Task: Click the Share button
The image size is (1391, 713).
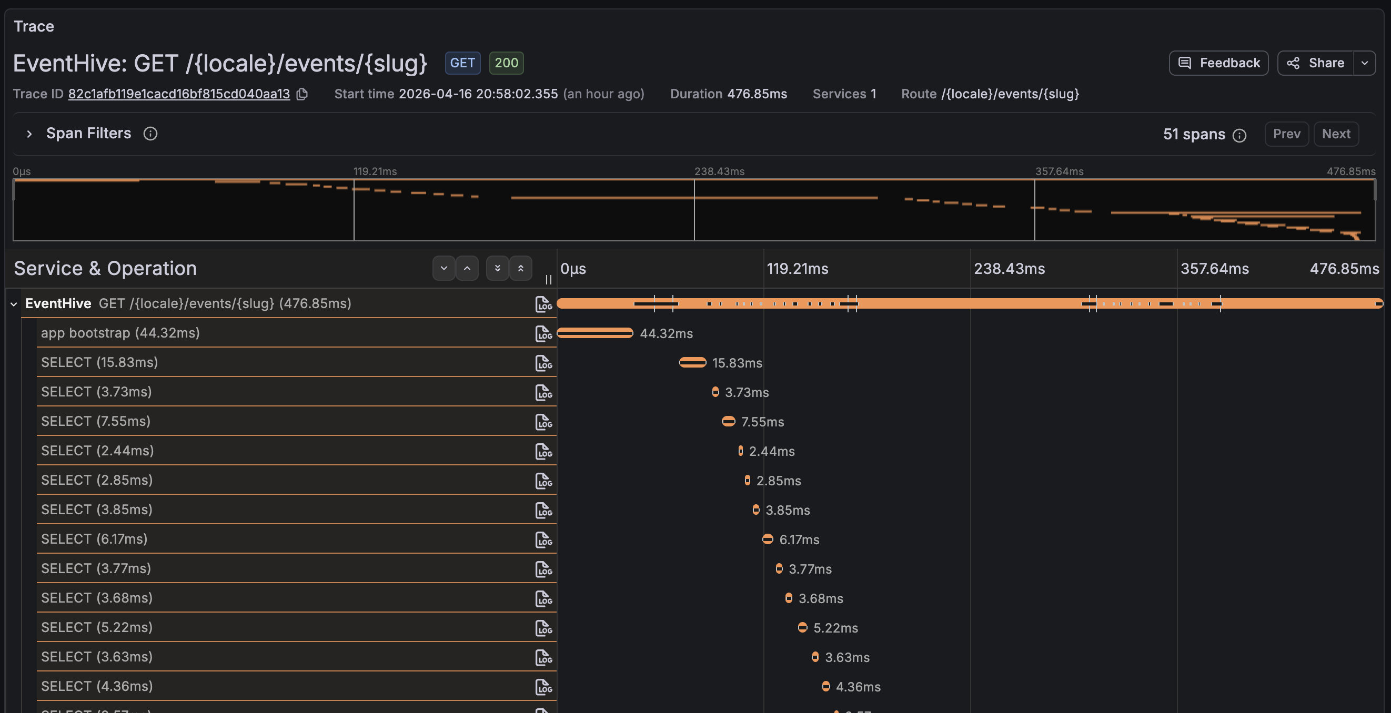Action: (x=1315, y=63)
